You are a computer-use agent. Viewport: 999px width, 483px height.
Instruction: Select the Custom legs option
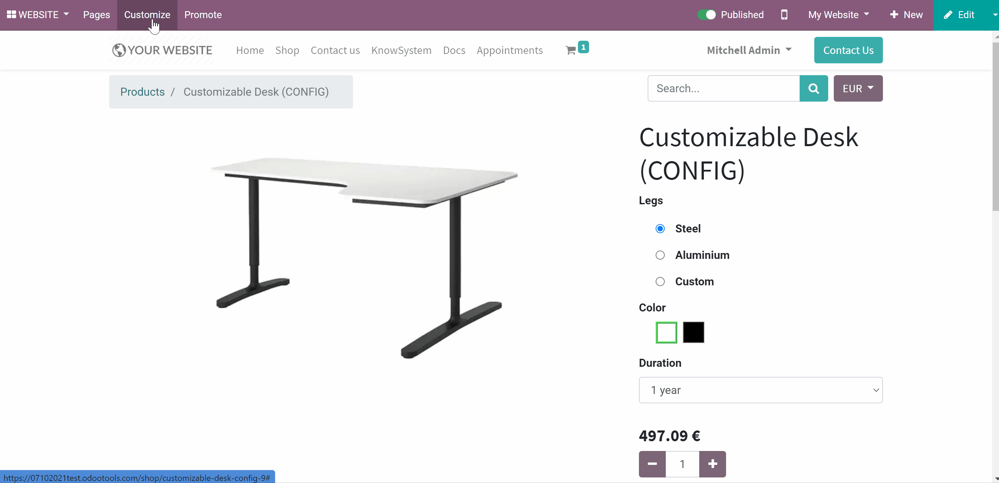pyautogui.click(x=660, y=282)
